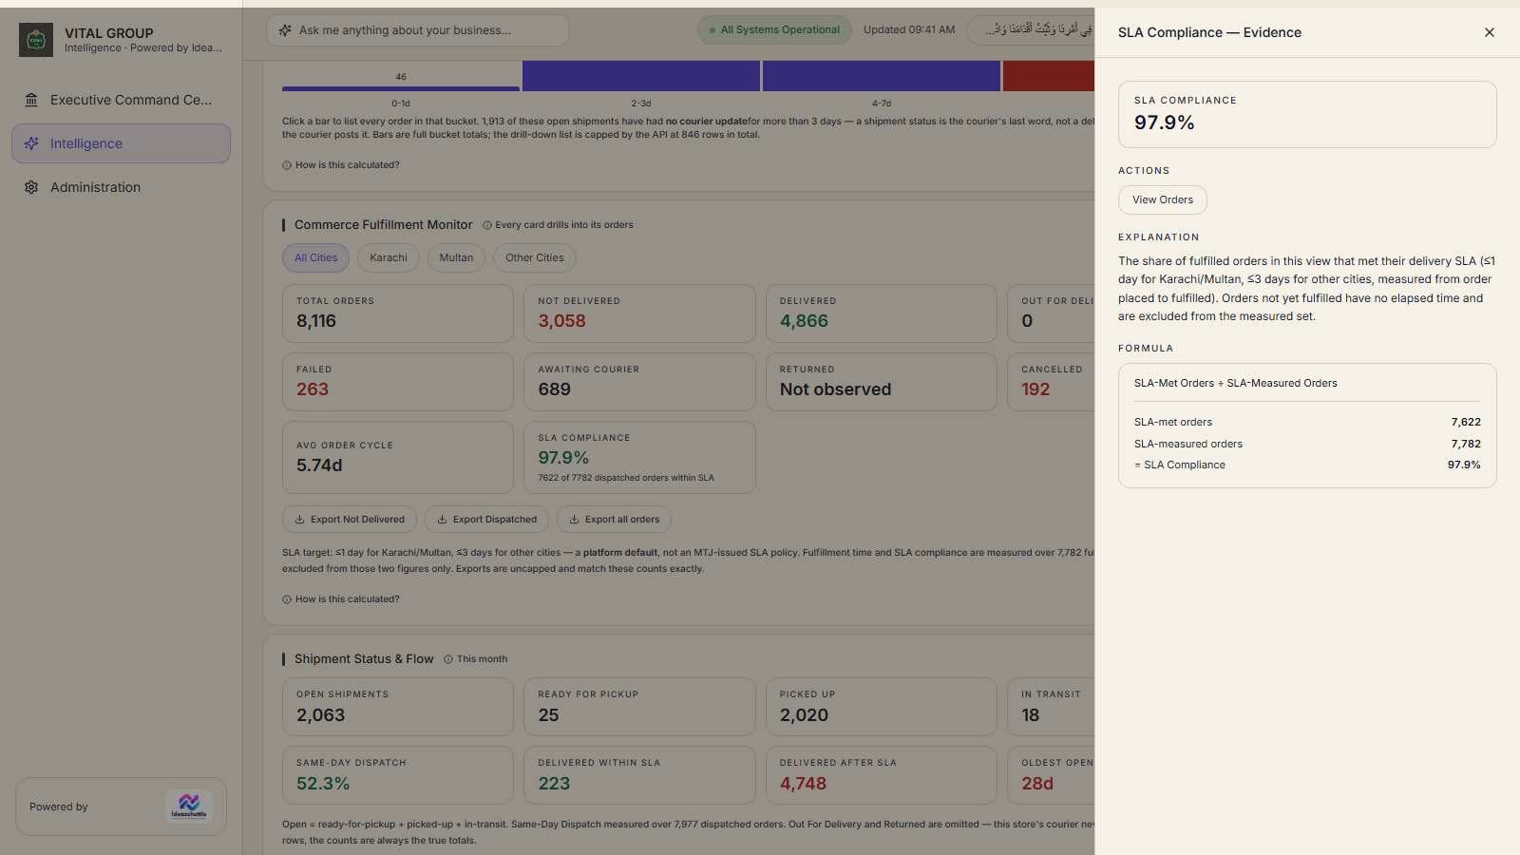Screen dimensions: 1520x855
Task: Open the SLA Compliance 97.9% card
Action: [x=639, y=457]
